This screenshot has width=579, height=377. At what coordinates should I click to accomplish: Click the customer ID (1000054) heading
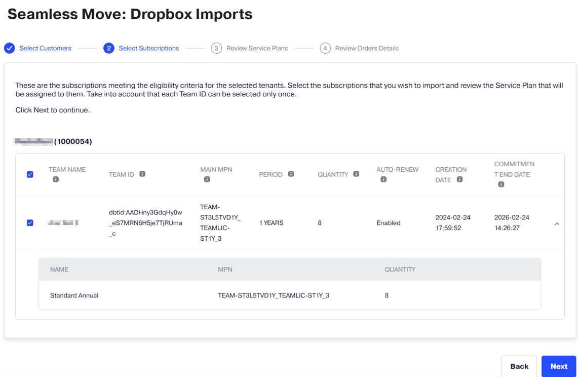pyautogui.click(x=73, y=141)
